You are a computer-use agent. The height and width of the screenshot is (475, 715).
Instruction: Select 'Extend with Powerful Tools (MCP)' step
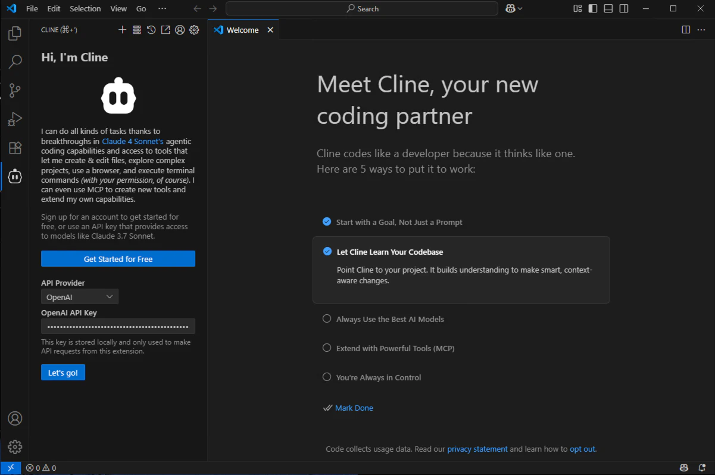click(388, 348)
